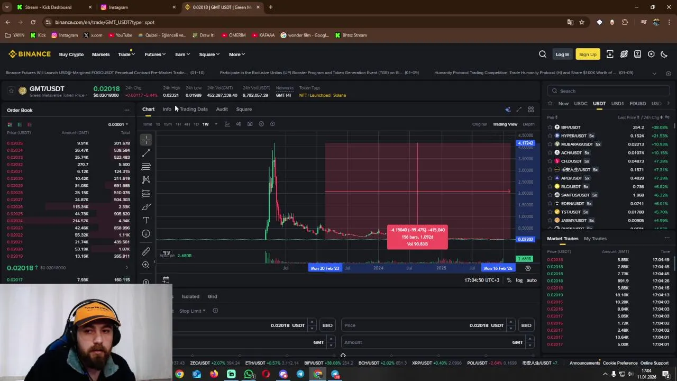This screenshot has height=381, width=677.
Task: Toggle percent scale on chart
Action: coord(509,280)
